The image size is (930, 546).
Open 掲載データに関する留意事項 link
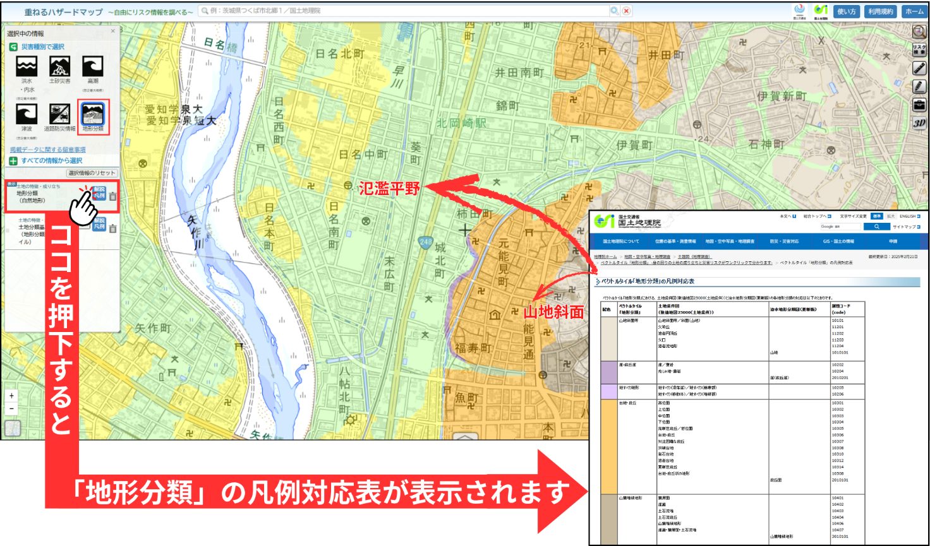pyautogui.click(x=47, y=150)
